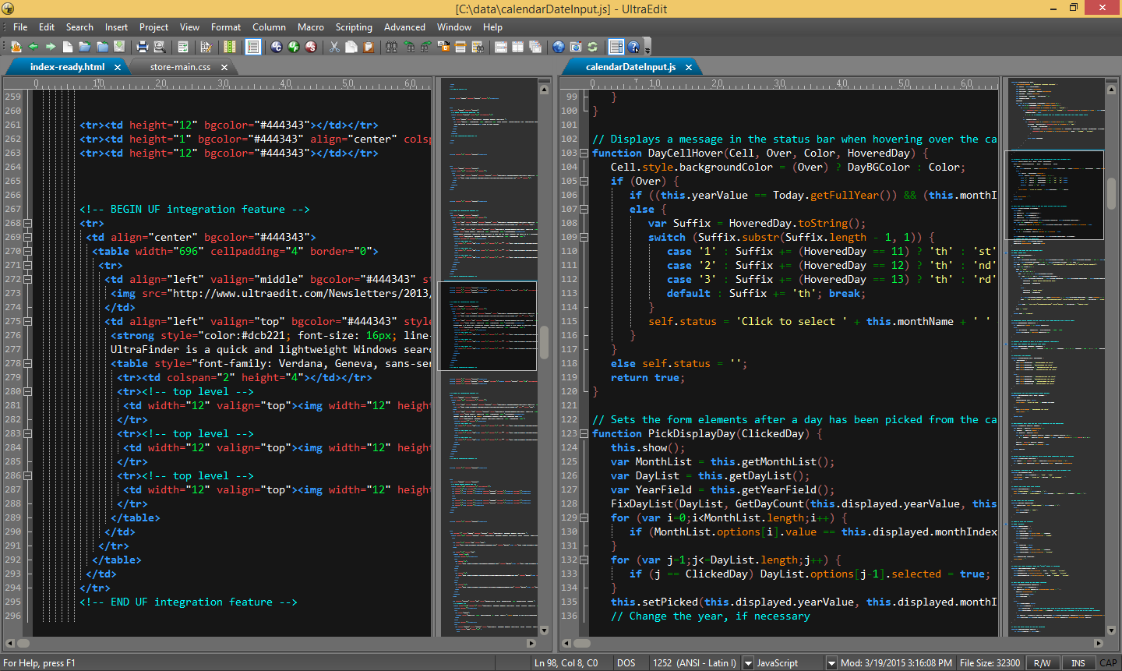Click the highlighted viewport in right minimap

1055,195
